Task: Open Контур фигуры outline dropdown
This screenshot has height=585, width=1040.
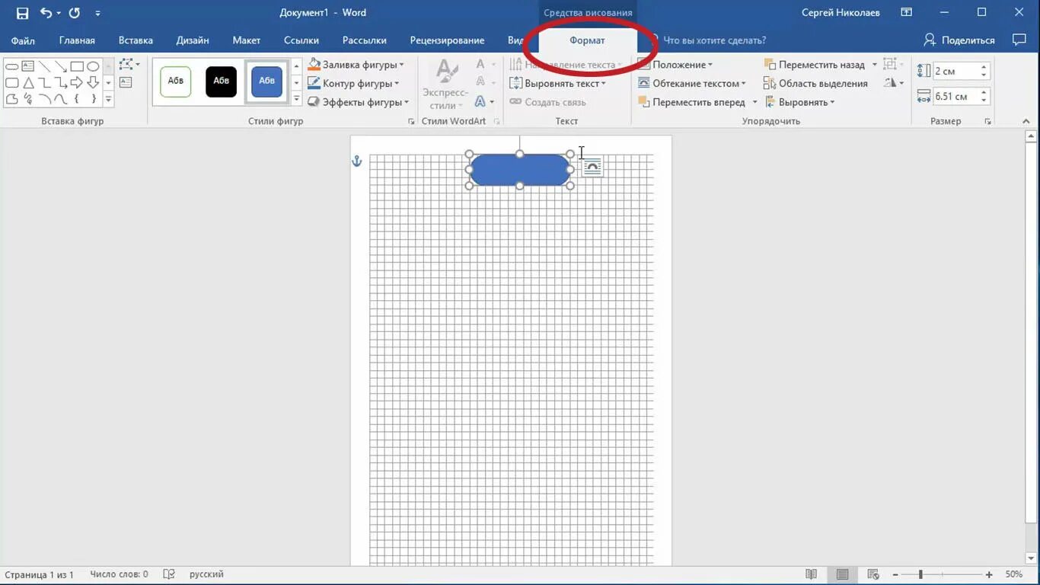Action: (x=354, y=83)
